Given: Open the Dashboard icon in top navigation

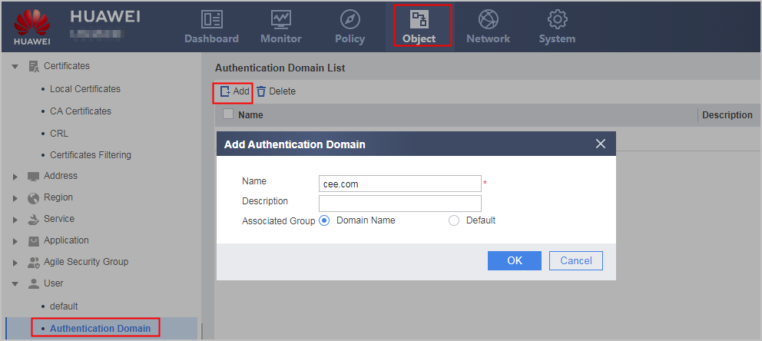Looking at the screenshot, I should 211,19.
